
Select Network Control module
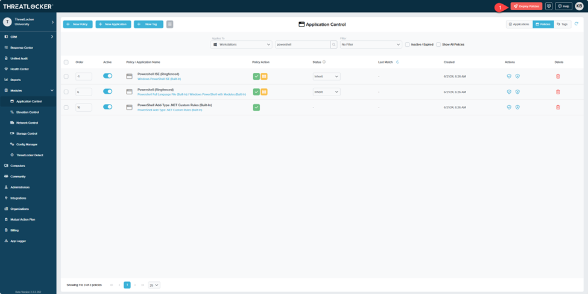coord(28,123)
